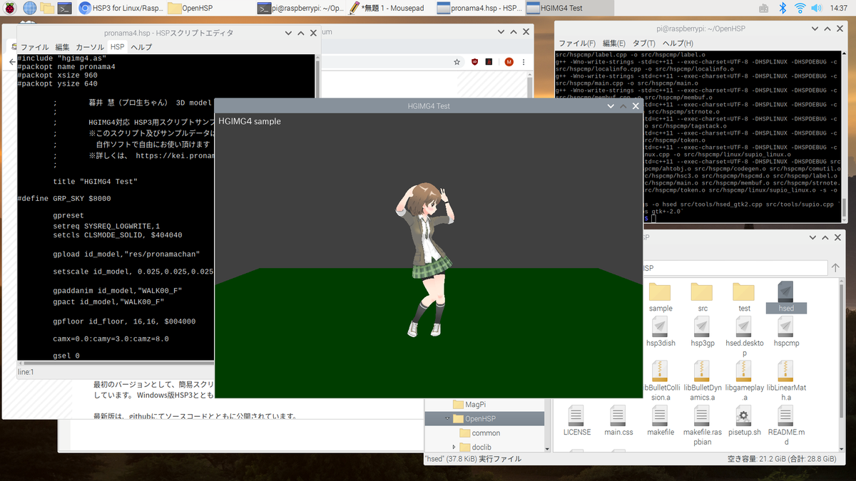Select the makefile file

661,420
